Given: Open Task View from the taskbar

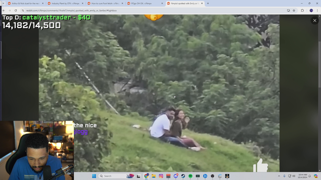Looking at the screenshot, I should point(138,176).
